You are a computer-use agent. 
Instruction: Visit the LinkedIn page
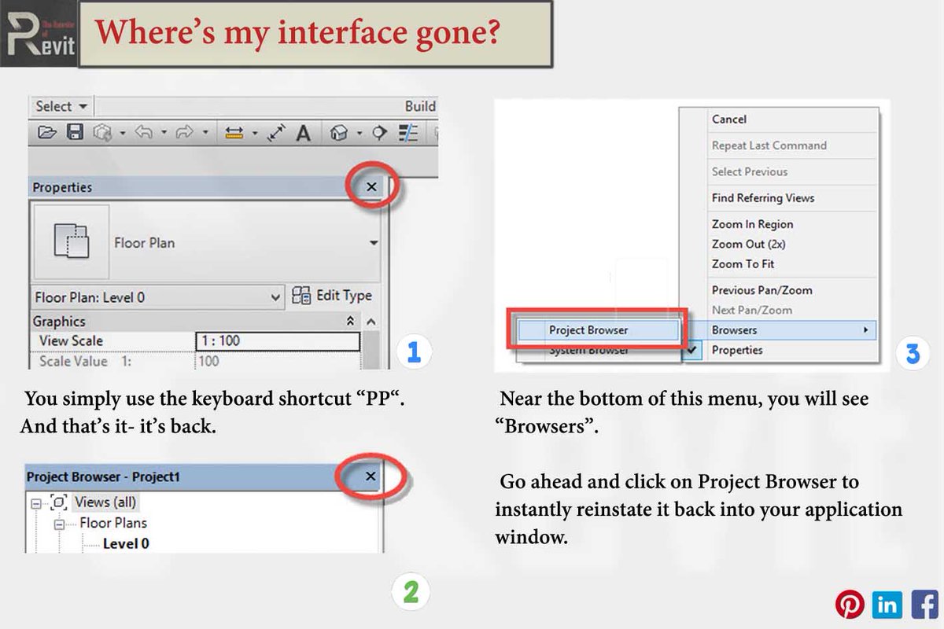tap(887, 604)
